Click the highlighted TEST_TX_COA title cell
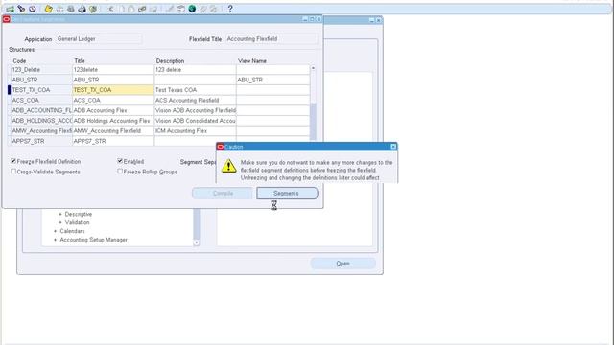The image size is (614, 345). 113,90
